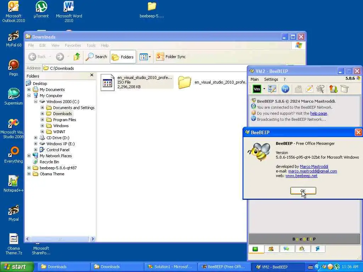Open the www.beebeep.net web link
Image resolution: width=363 pixels, height=272 pixels.
coord(301,176)
